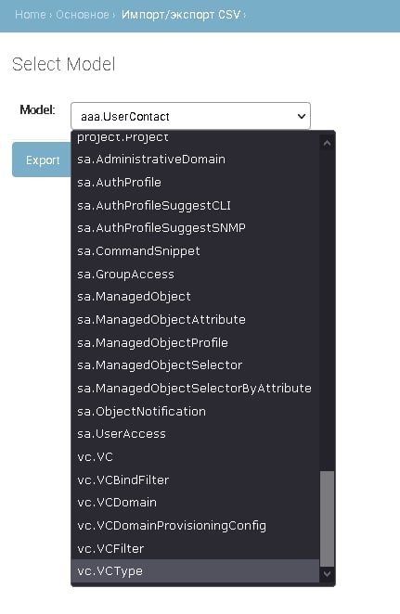Choose sa.ManagedObject option
Image resolution: width=400 pixels, height=614 pixels.
click(195, 297)
